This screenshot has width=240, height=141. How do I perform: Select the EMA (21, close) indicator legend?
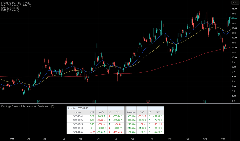10,8
